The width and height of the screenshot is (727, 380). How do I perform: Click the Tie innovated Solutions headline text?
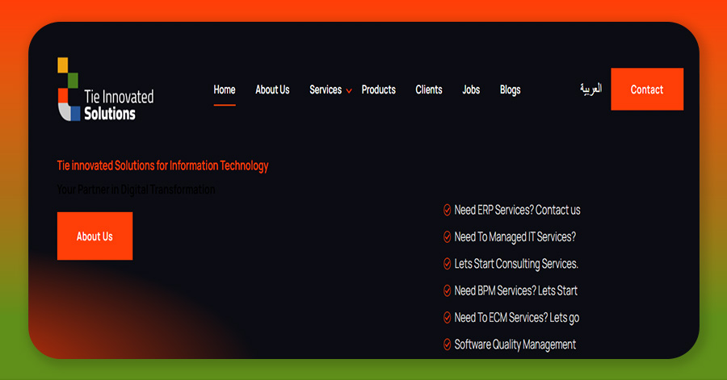click(162, 165)
